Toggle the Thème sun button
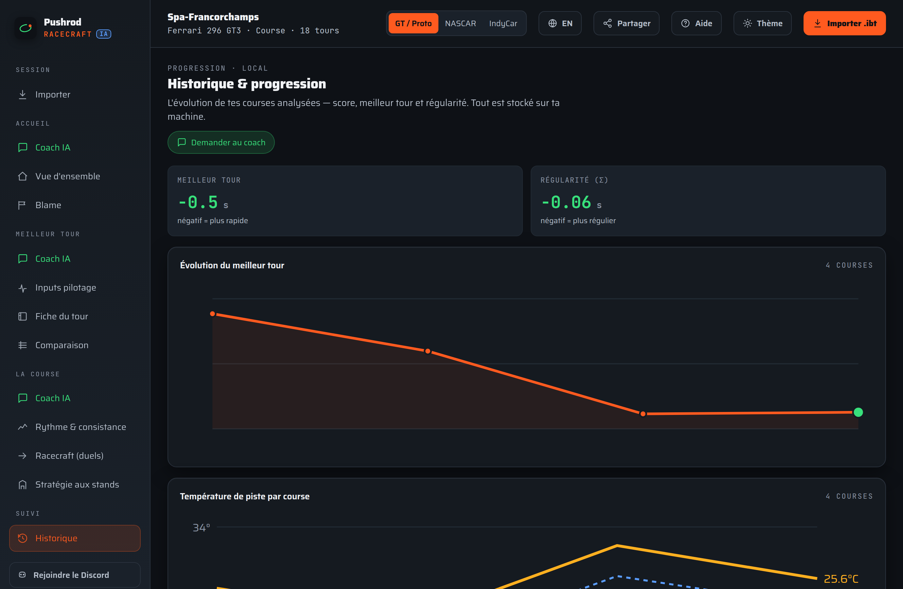The width and height of the screenshot is (903, 589). 762,23
